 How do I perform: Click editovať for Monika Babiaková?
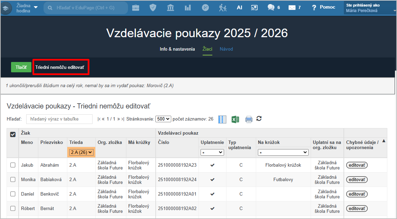point(357,179)
